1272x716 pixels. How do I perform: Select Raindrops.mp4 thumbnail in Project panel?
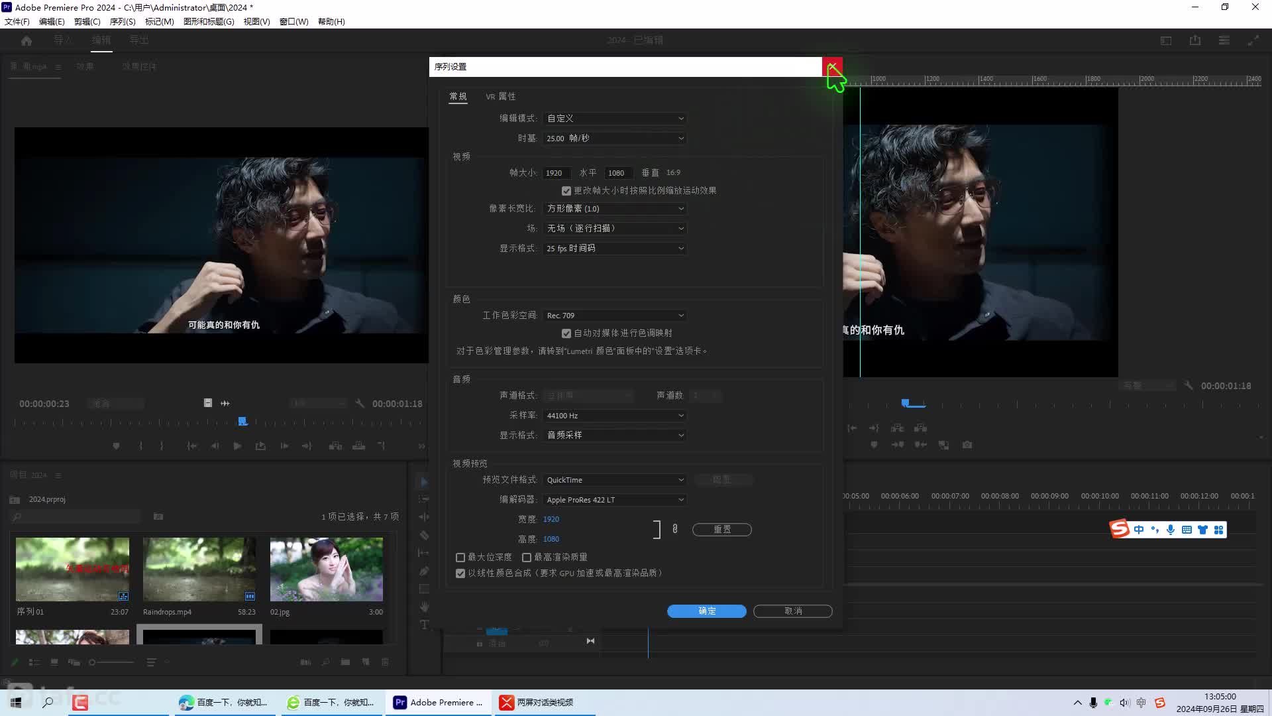click(x=199, y=569)
